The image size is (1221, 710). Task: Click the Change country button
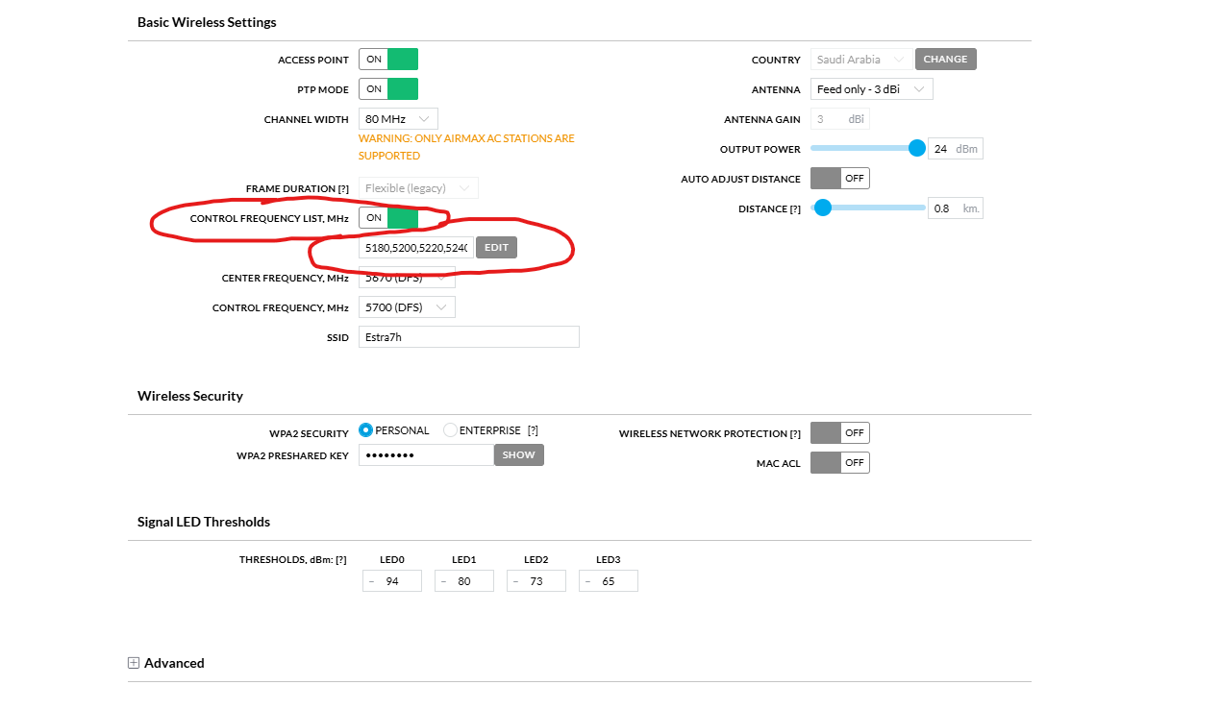click(x=946, y=60)
